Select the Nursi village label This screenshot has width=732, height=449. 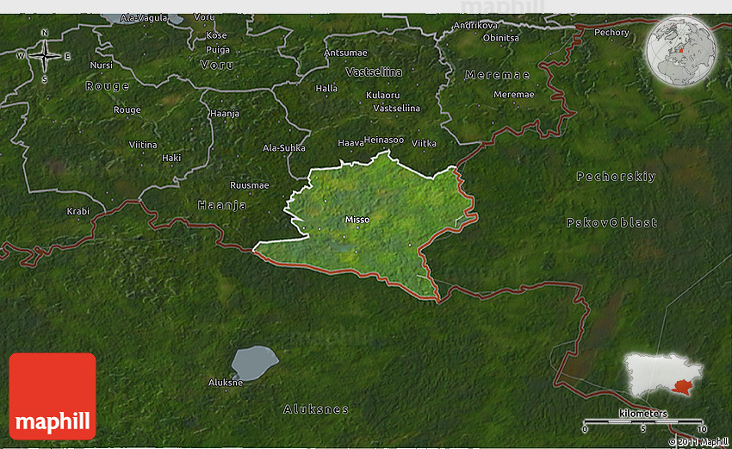(101, 65)
